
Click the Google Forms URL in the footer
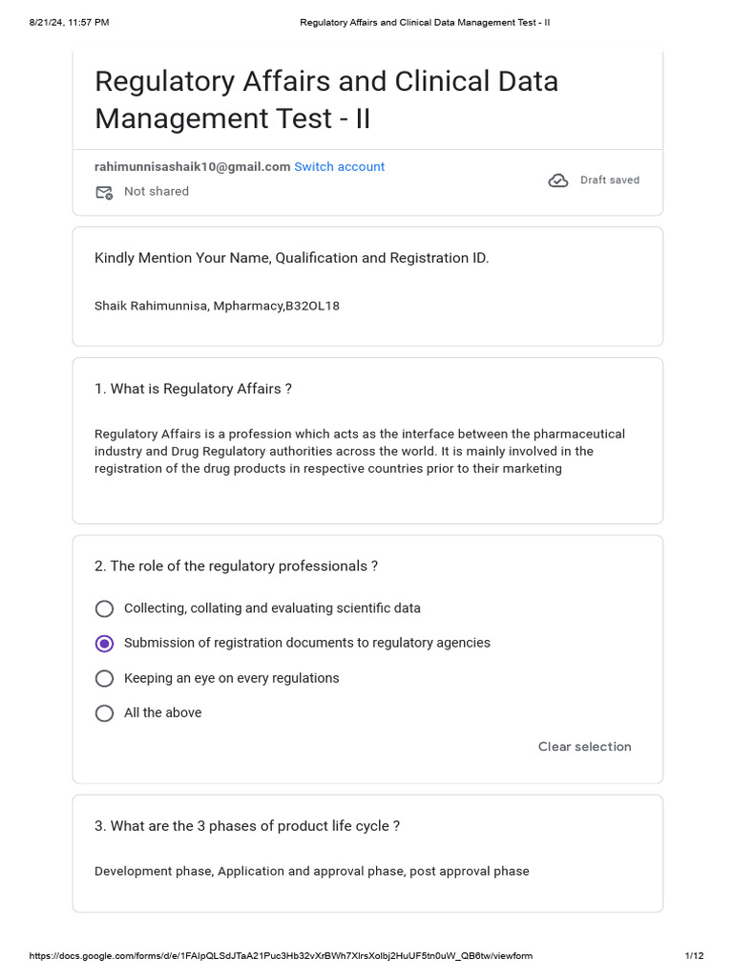[x=281, y=955]
